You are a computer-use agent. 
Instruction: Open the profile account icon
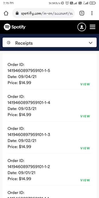tap(82, 27)
